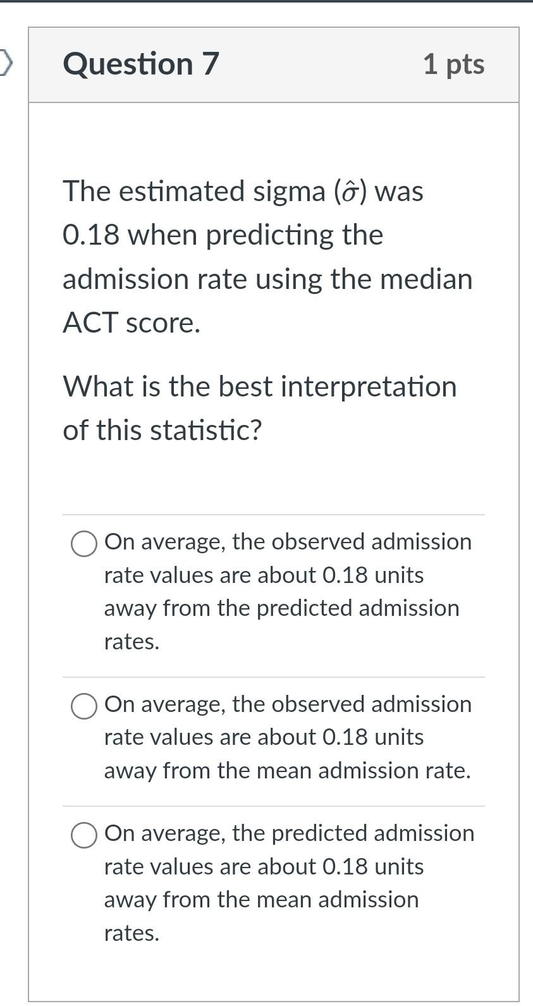Select the option ending "predicted admission rates"
Viewport: 533px width, 1006px height.
[x=83, y=544]
